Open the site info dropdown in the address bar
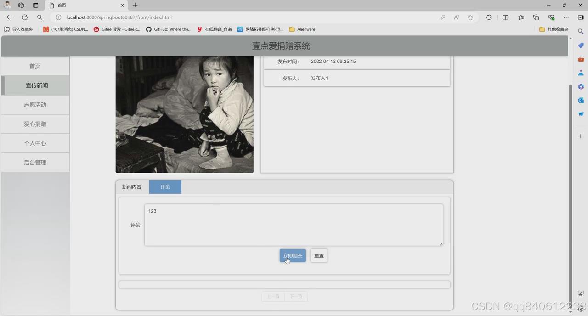Screen dimensions: 588x316 click(58, 17)
